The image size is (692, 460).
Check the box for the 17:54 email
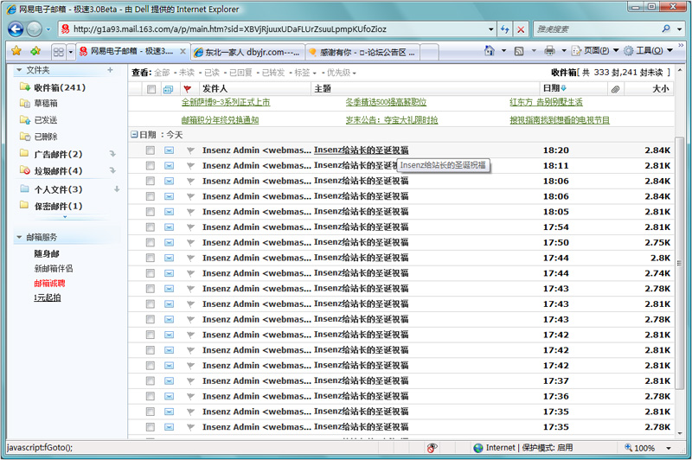pos(151,227)
